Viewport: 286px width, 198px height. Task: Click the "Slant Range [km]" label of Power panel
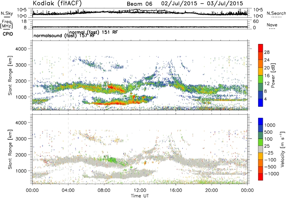tap(10, 75)
